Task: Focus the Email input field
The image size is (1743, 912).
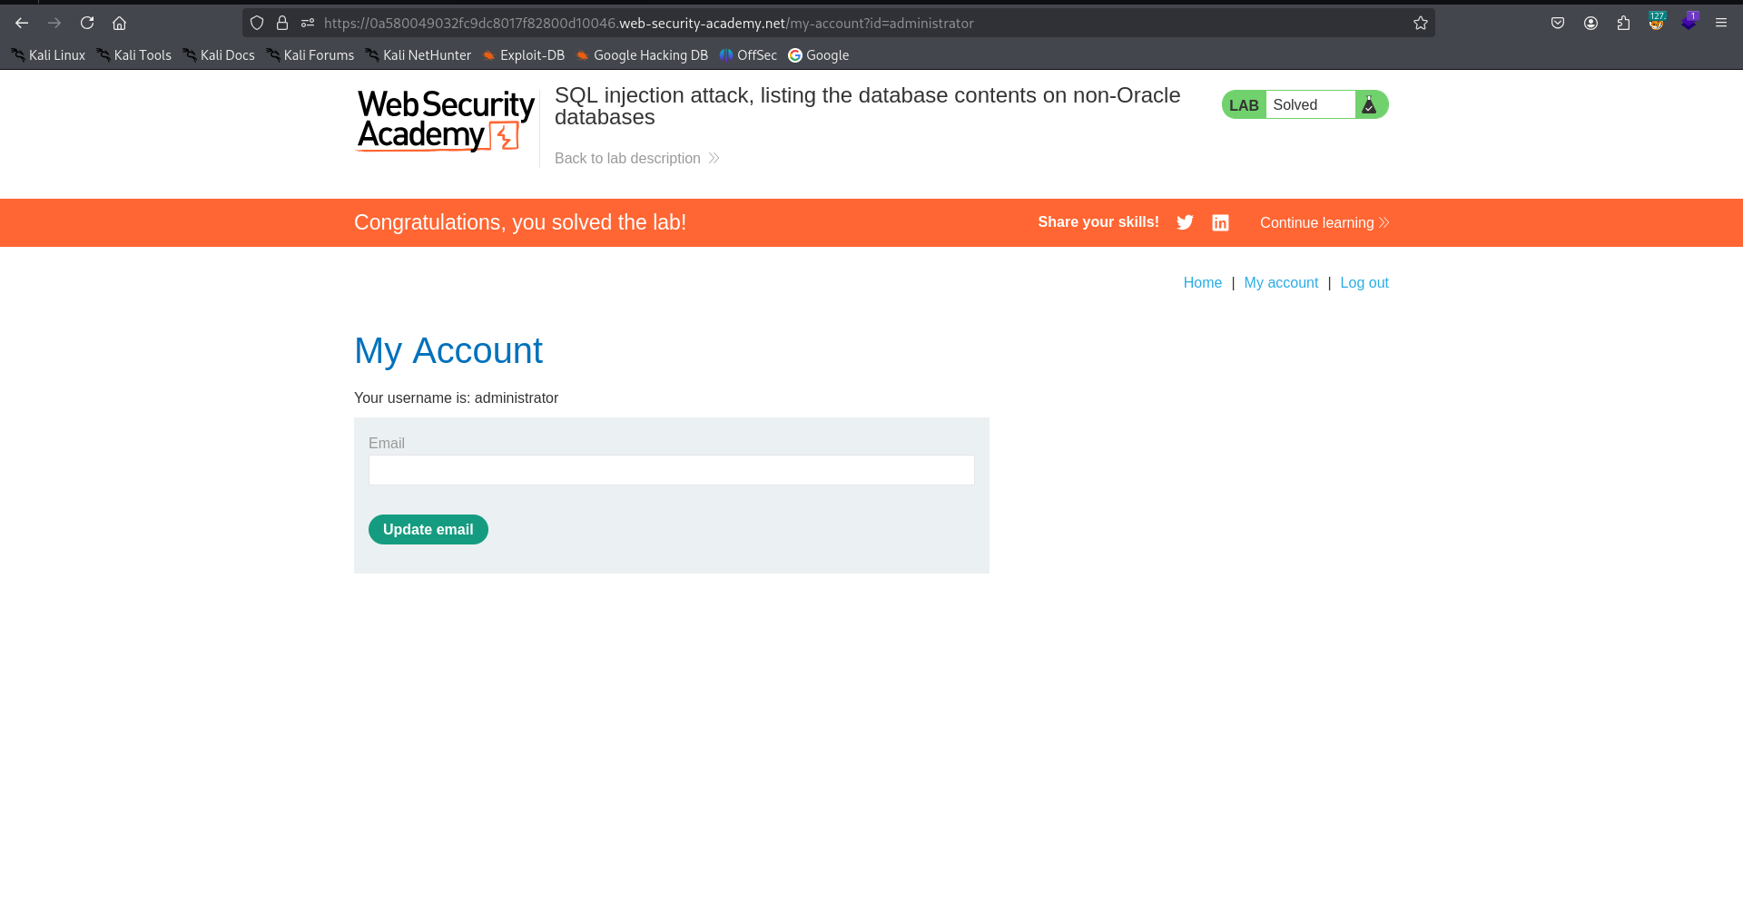Action: click(x=671, y=470)
